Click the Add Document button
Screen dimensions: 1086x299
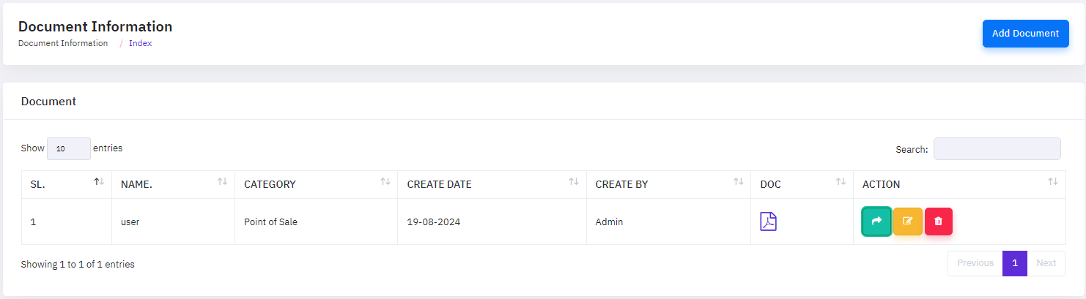click(1025, 34)
